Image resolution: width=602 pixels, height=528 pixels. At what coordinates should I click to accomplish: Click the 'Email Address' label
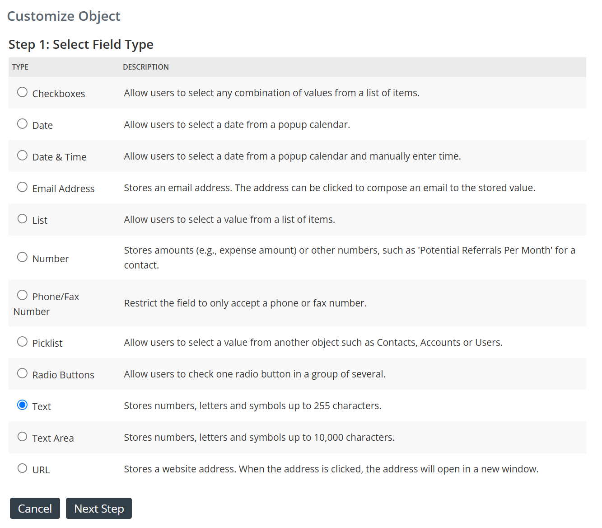pyautogui.click(x=63, y=189)
